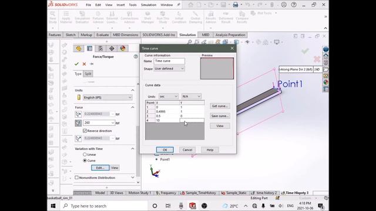Click the Get curve... button
The width and height of the screenshot is (376, 211).
pyautogui.click(x=220, y=106)
